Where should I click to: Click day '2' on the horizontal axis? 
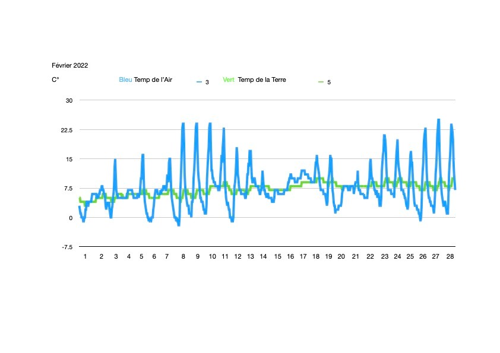102,256
